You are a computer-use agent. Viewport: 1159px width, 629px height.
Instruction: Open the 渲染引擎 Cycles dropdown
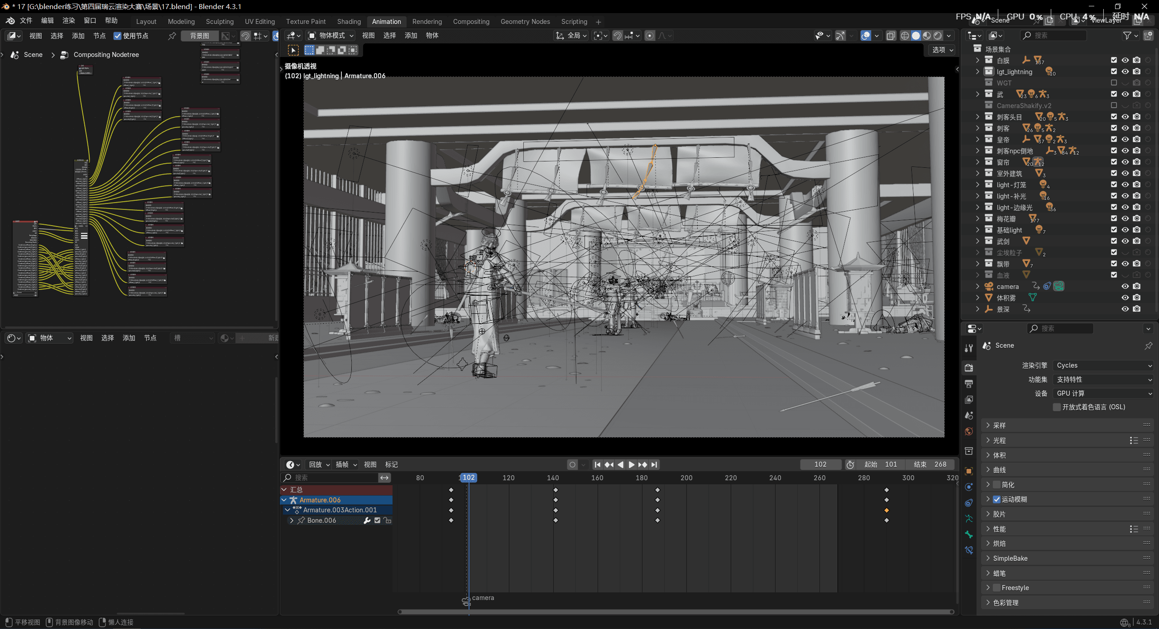coord(1103,365)
